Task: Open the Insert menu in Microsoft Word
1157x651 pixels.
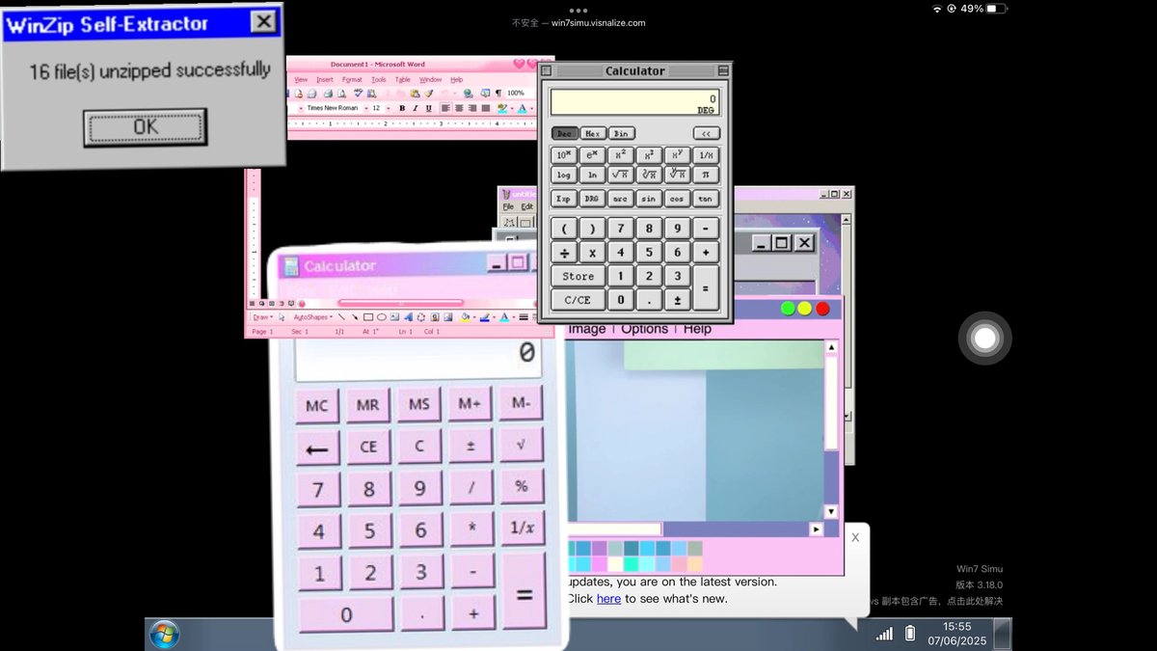Action: (x=325, y=79)
